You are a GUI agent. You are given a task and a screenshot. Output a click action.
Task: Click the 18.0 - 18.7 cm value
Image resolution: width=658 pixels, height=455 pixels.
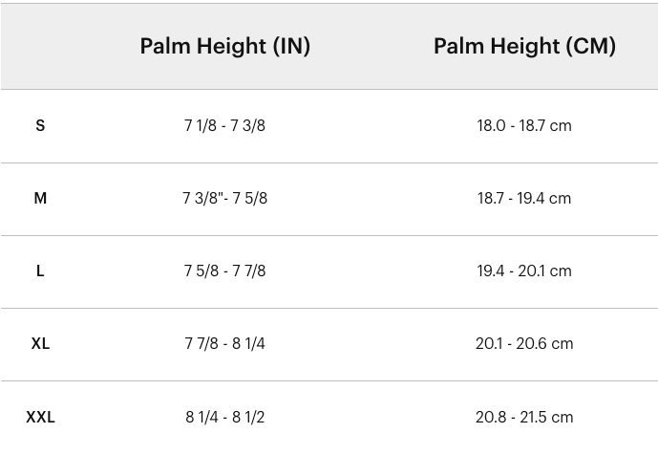tap(524, 125)
